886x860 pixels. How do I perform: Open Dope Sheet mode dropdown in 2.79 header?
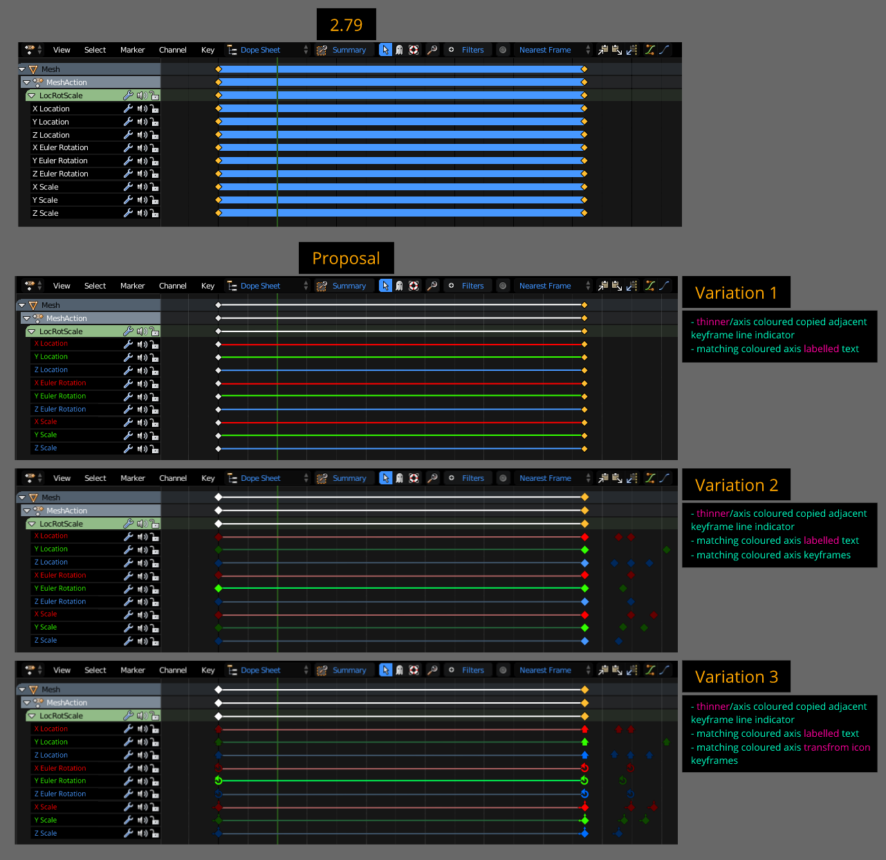(267, 50)
